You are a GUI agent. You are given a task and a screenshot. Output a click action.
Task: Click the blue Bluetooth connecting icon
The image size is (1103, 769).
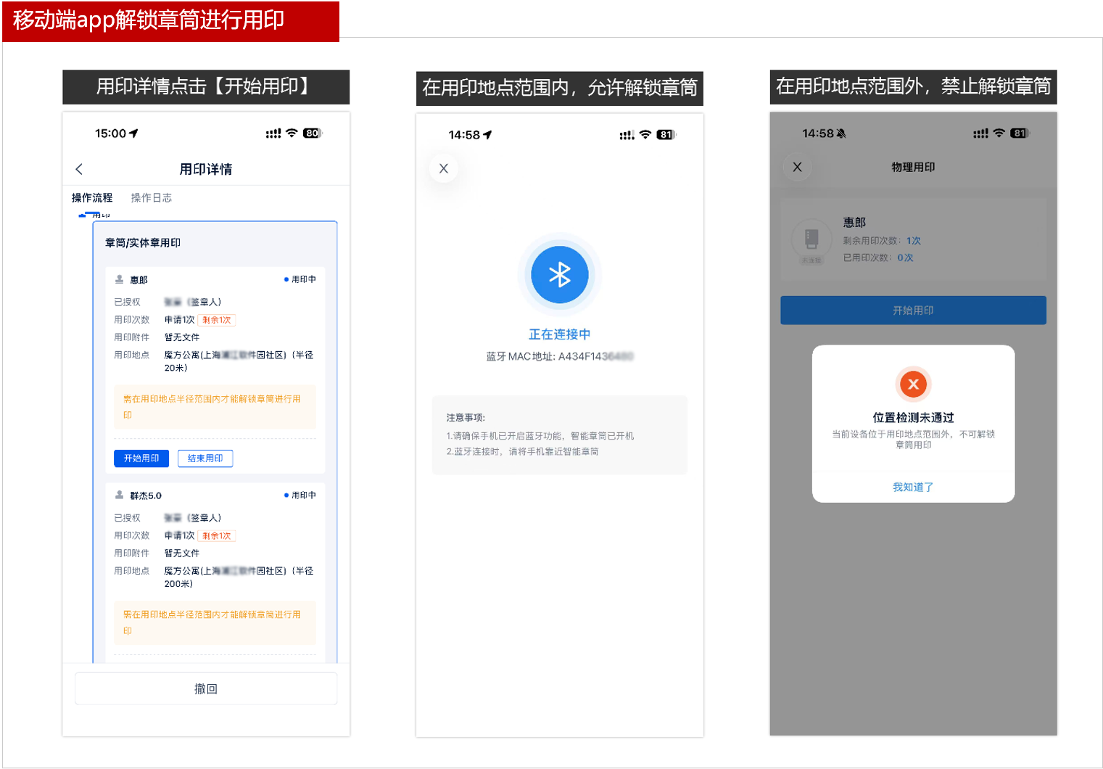(559, 275)
